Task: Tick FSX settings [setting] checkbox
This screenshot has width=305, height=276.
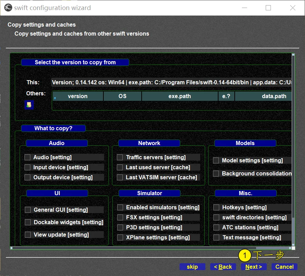Action: pyautogui.click(x=120, y=217)
